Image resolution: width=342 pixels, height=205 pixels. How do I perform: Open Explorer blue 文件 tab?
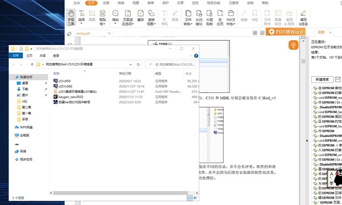click(15, 55)
